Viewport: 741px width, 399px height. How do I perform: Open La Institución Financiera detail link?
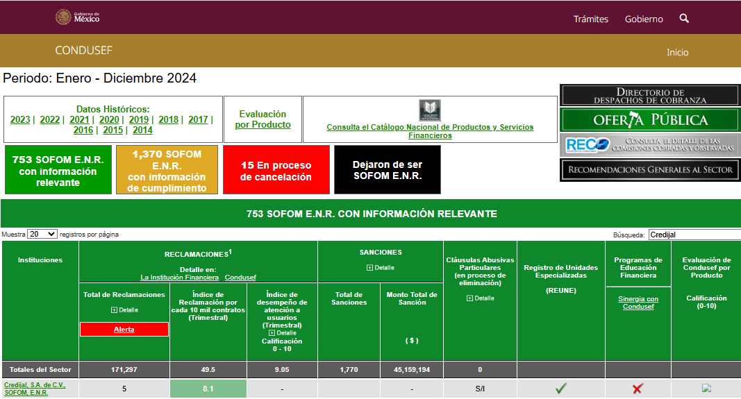point(180,278)
